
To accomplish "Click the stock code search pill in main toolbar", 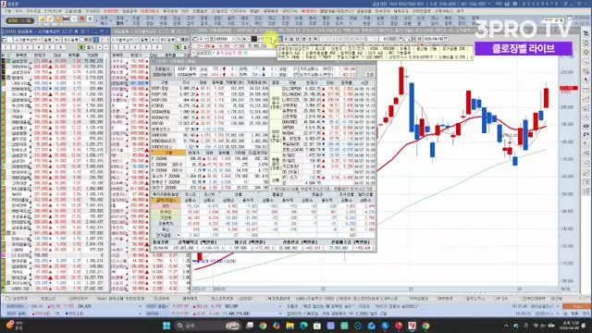I will tap(19, 20).
